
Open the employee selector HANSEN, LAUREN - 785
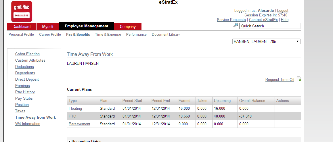point(267,41)
